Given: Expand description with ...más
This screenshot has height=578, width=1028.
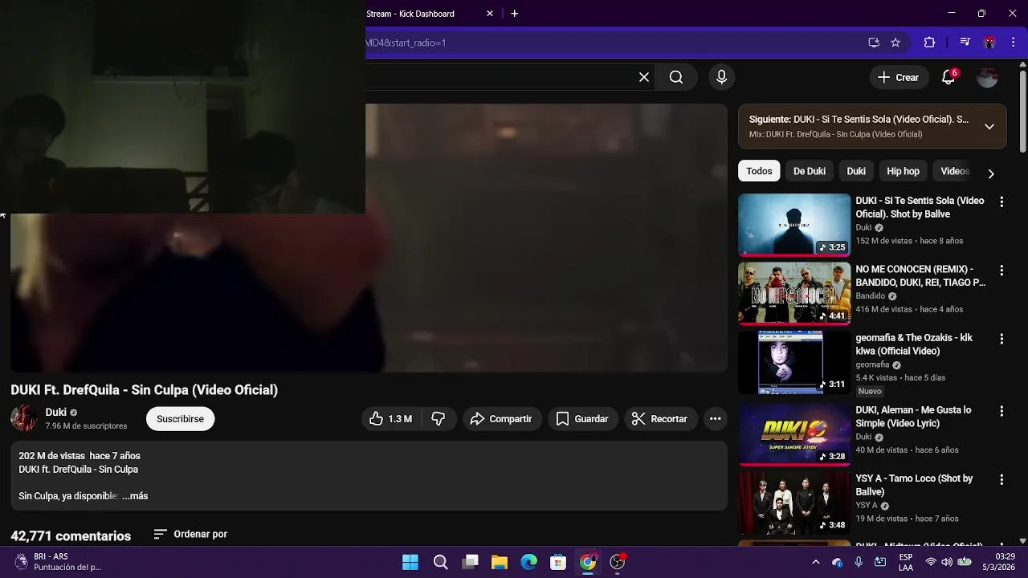Looking at the screenshot, I should [x=135, y=496].
